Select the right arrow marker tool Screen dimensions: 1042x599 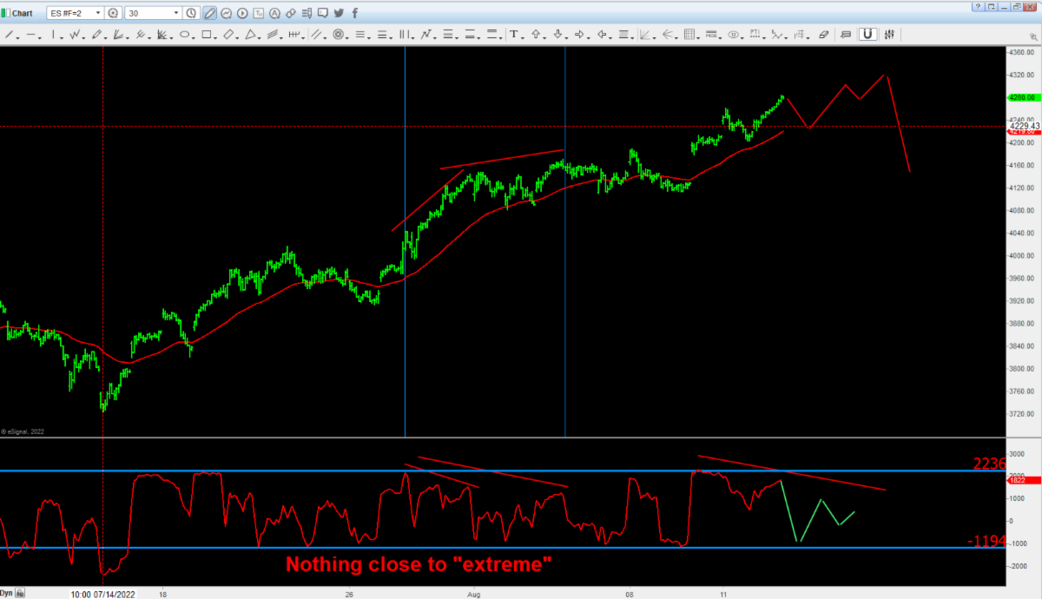tap(579, 34)
